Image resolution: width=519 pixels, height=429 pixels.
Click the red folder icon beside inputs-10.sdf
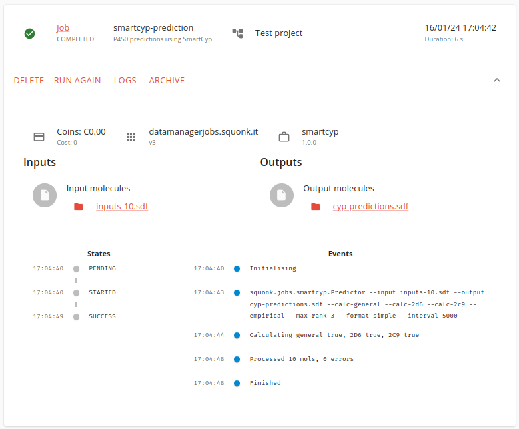click(79, 207)
